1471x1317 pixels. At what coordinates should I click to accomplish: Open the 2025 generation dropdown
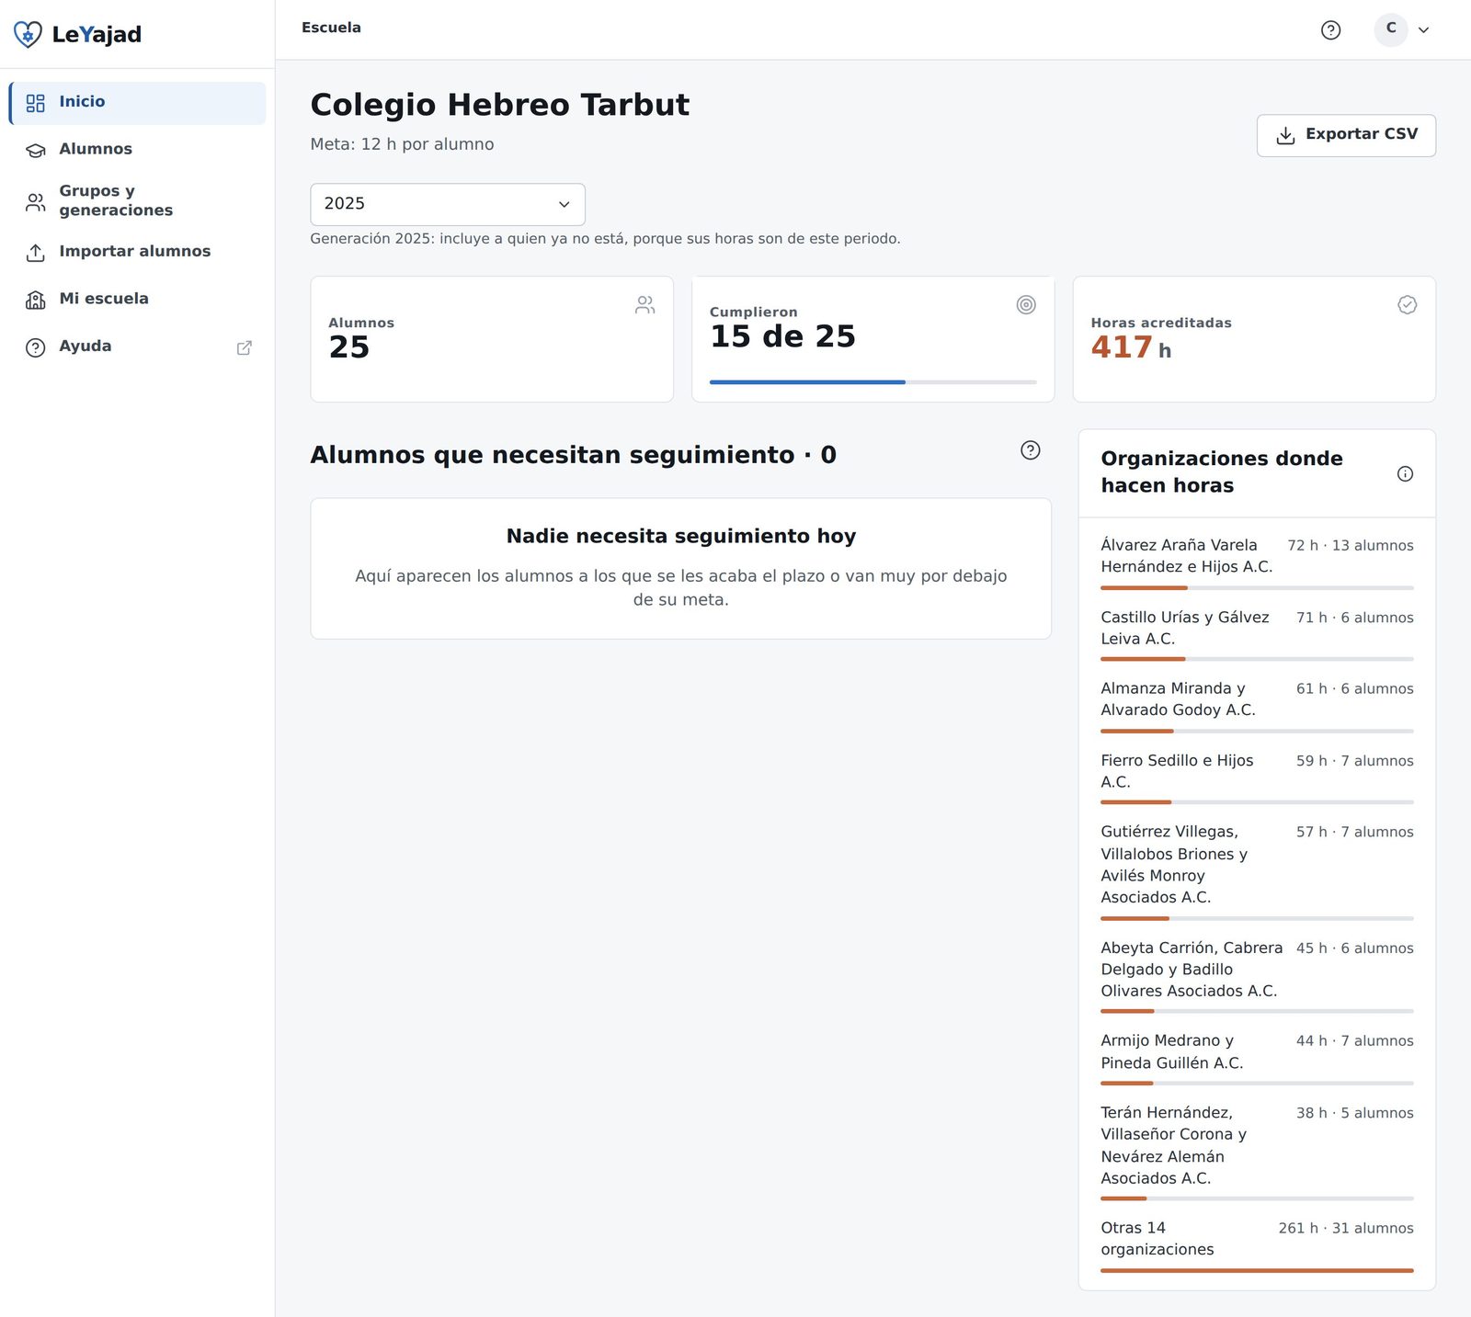pyautogui.click(x=448, y=204)
